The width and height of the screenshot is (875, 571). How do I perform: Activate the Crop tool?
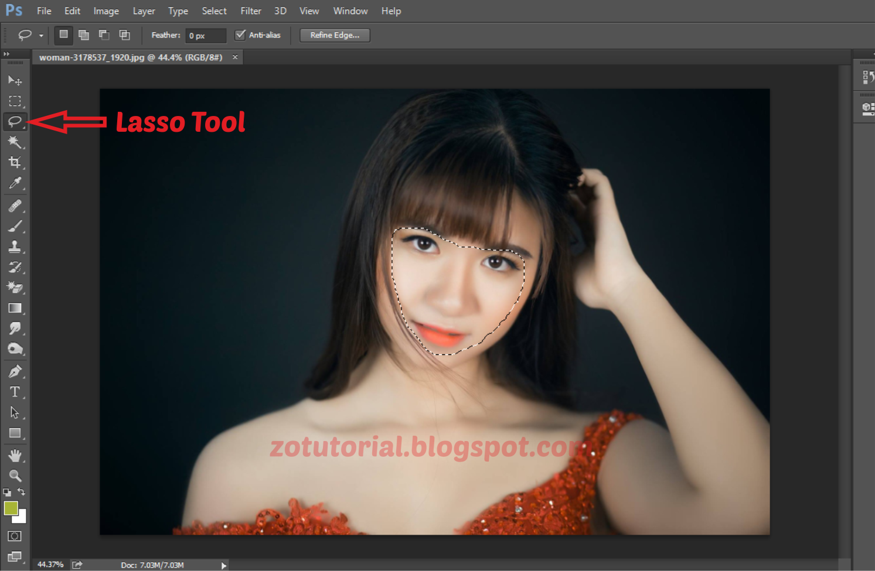click(x=15, y=163)
